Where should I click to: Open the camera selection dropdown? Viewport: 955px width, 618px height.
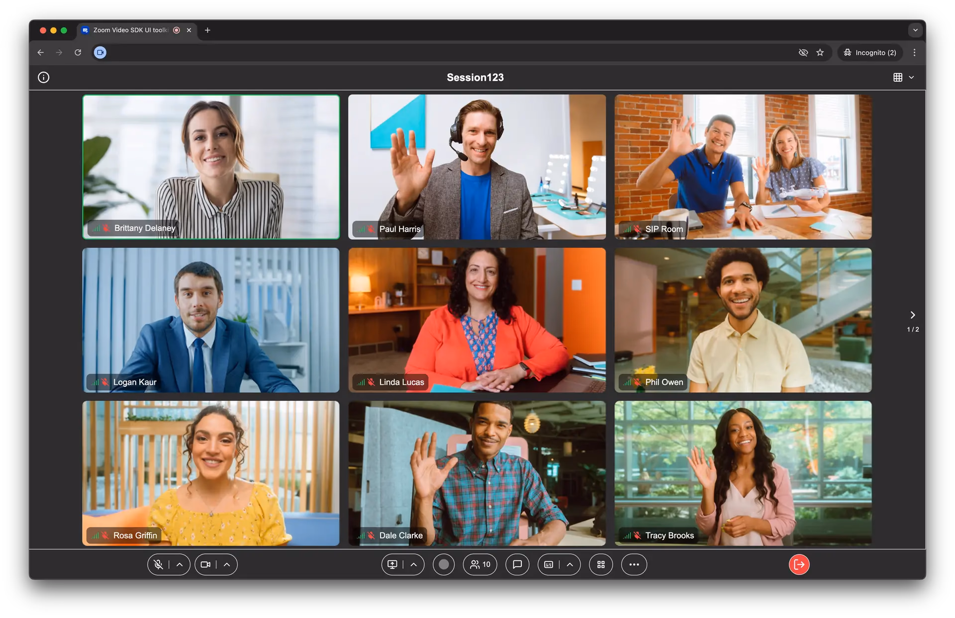227,564
